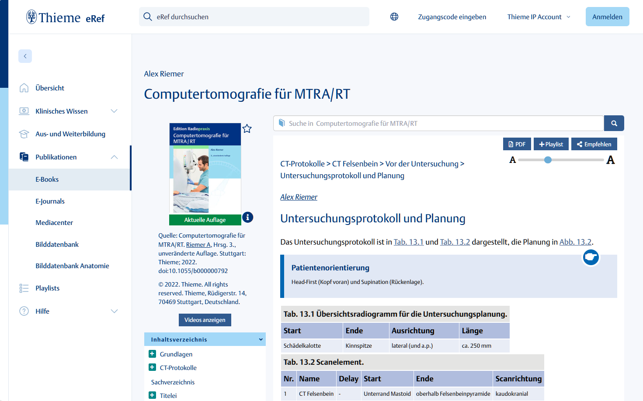643x401 pixels.
Task: Focus the Suche in Computertomografie search field
Action: (x=438, y=123)
